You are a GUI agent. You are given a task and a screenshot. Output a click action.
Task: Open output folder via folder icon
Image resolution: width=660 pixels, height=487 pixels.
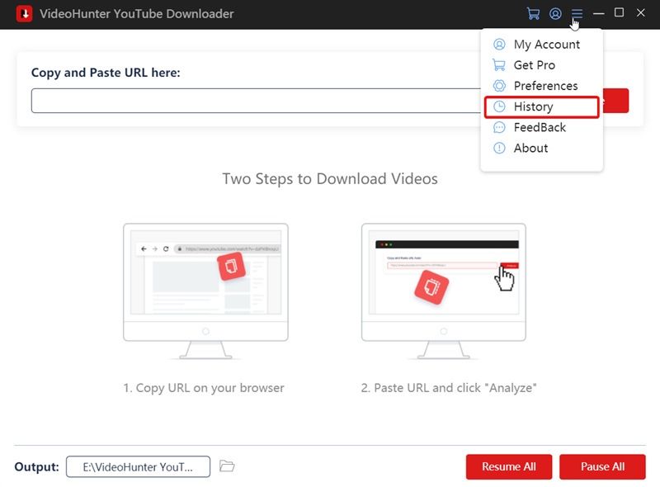(x=227, y=466)
